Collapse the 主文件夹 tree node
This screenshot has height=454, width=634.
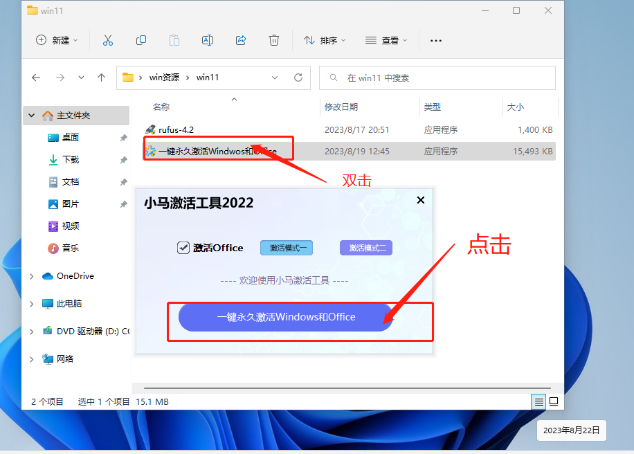[x=32, y=116]
